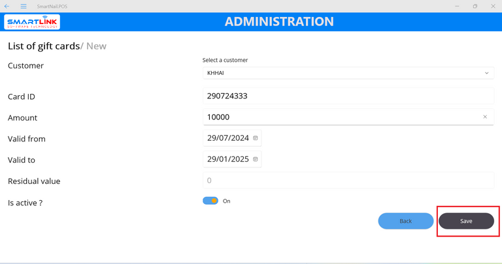Click into the Card ID field
This screenshot has width=502, height=264.
pyautogui.click(x=348, y=96)
